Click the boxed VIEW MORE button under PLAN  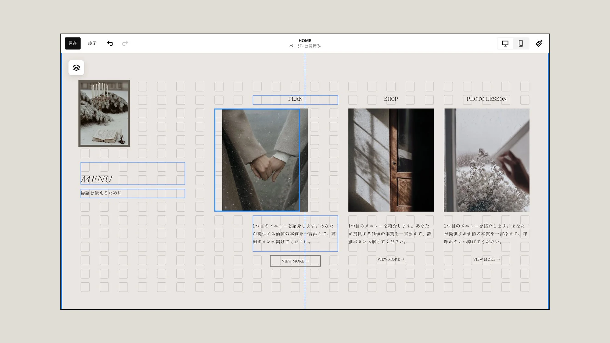(x=295, y=261)
